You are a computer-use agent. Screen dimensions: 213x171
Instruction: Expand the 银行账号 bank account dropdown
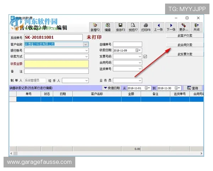pos(86,51)
